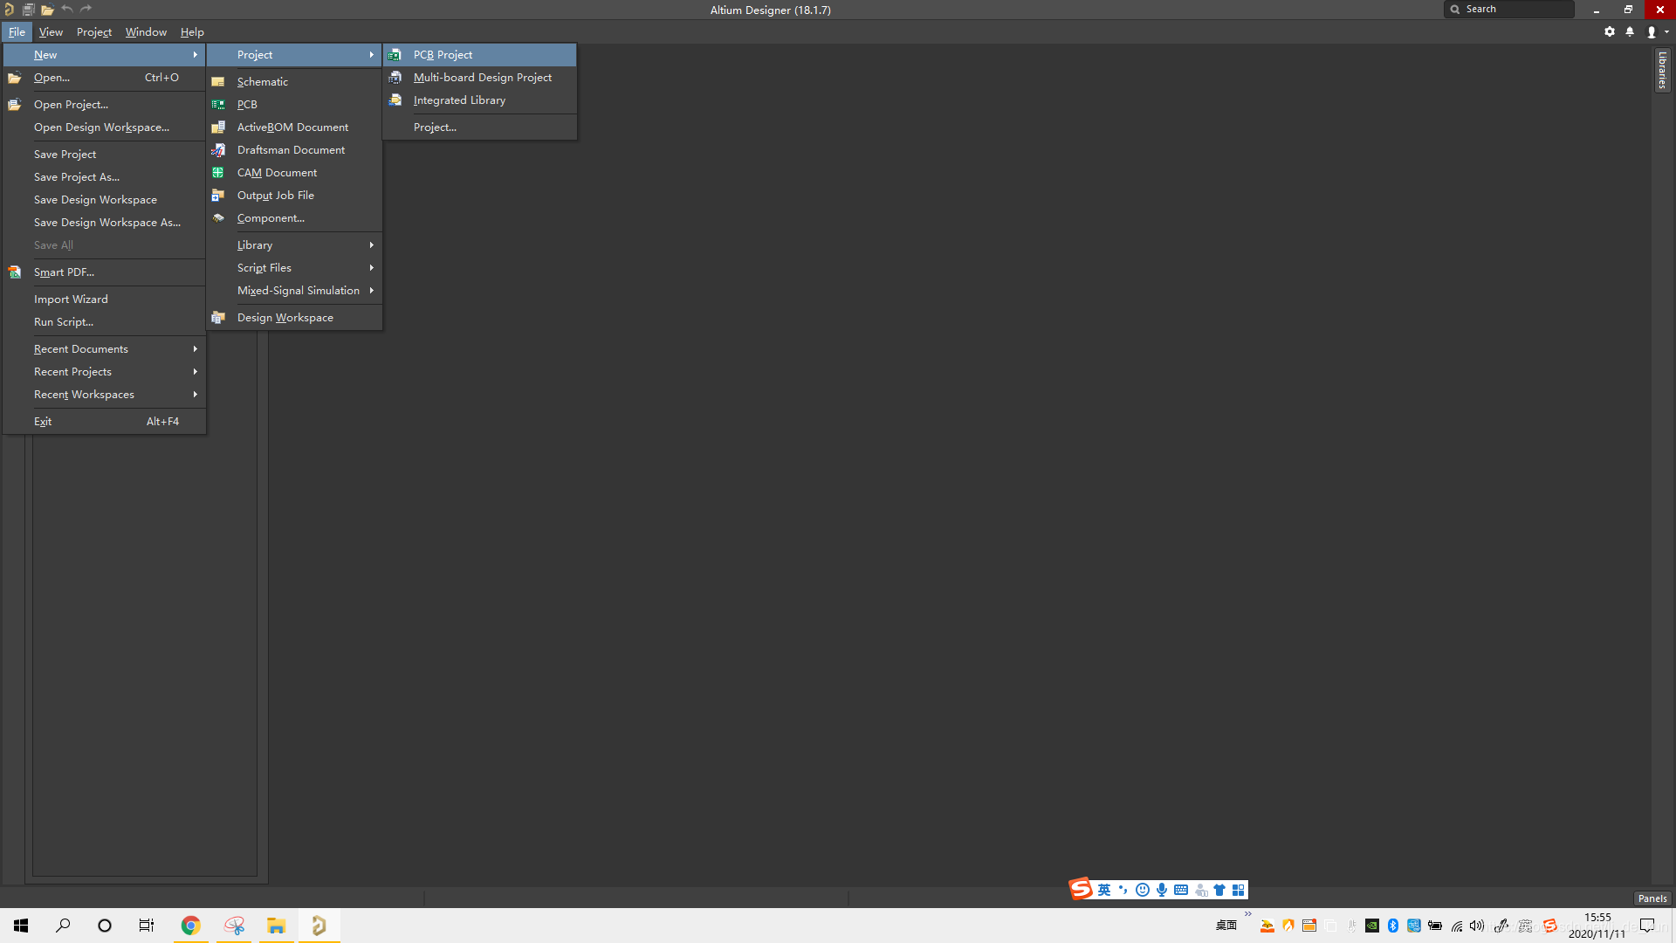Click the Draftsman Document icon

point(218,150)
